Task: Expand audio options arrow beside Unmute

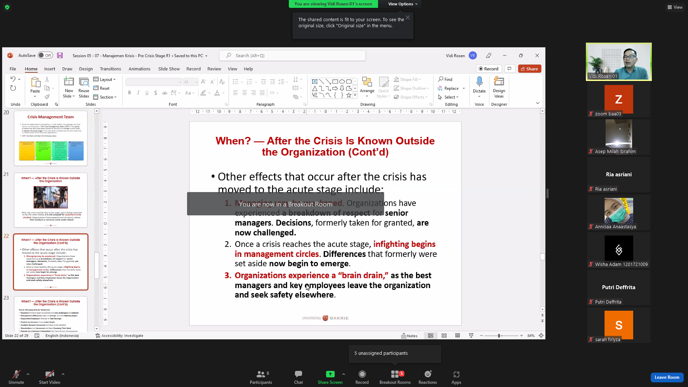Action: [x=28, y=374]
